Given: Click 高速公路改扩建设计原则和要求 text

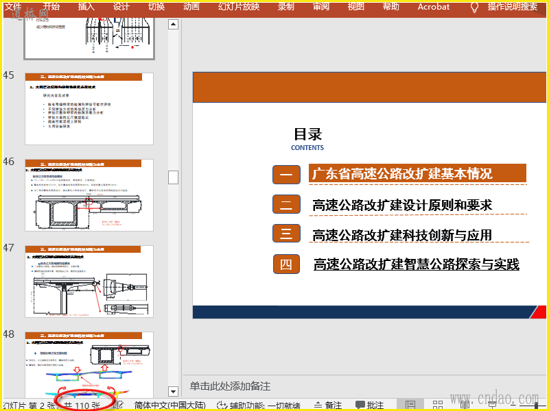Looking at the screenshot, I should (x=402, y=205).
